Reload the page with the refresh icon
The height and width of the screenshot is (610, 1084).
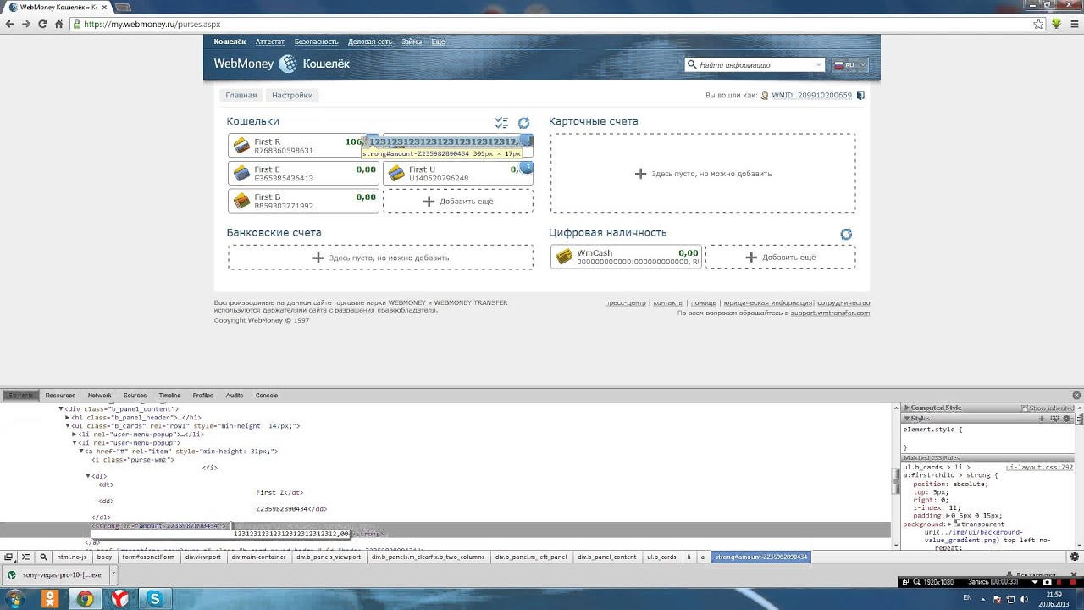tap(42, 24)
